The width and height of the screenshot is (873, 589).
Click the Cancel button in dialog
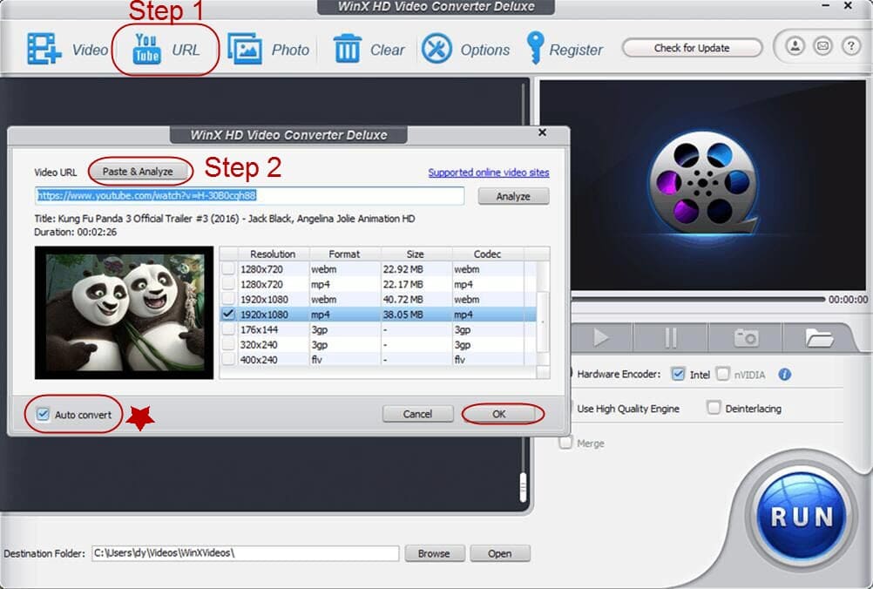417,414
